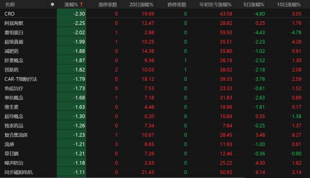This screenshot has width=310, height=178.
Task: Sort by the 涨停家数 column header
Action: [108, 4]
